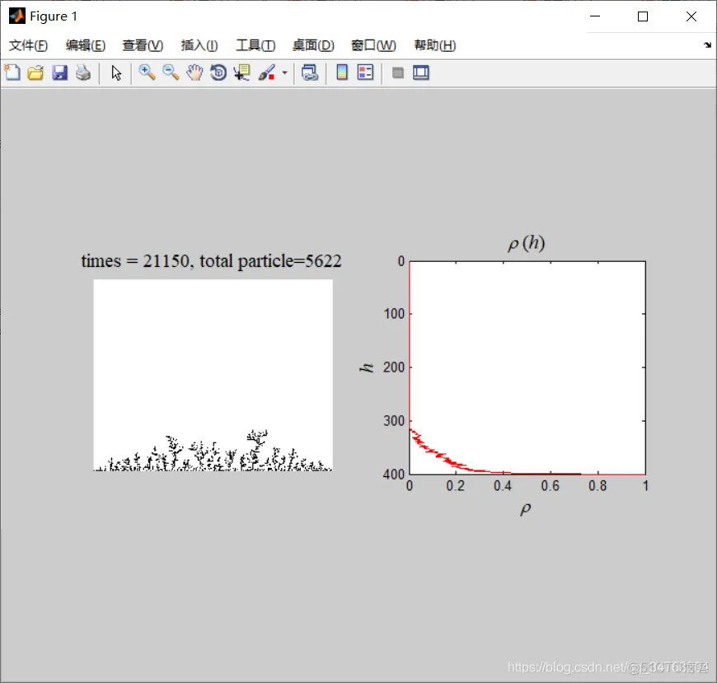Activate the Pan hand tool
Viewport: 717px width, 683px height.
point(194,73)
